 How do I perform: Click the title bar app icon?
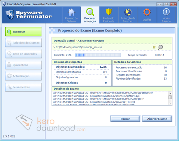(x=4, y=4)
